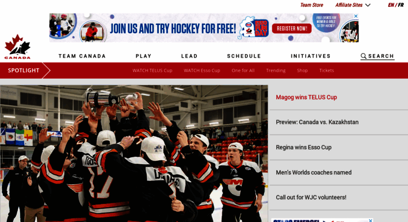Viewport: 408px width, 222px height.
Task: Close the bottom sidebar advertisement
Action: click(371, 220)
